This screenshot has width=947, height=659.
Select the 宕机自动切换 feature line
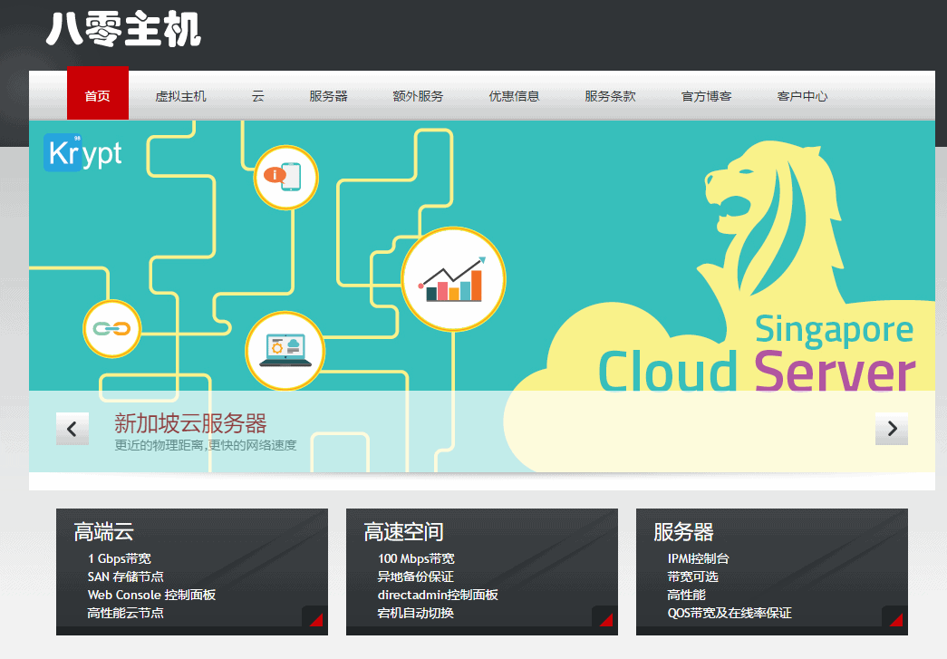[416, 613]
